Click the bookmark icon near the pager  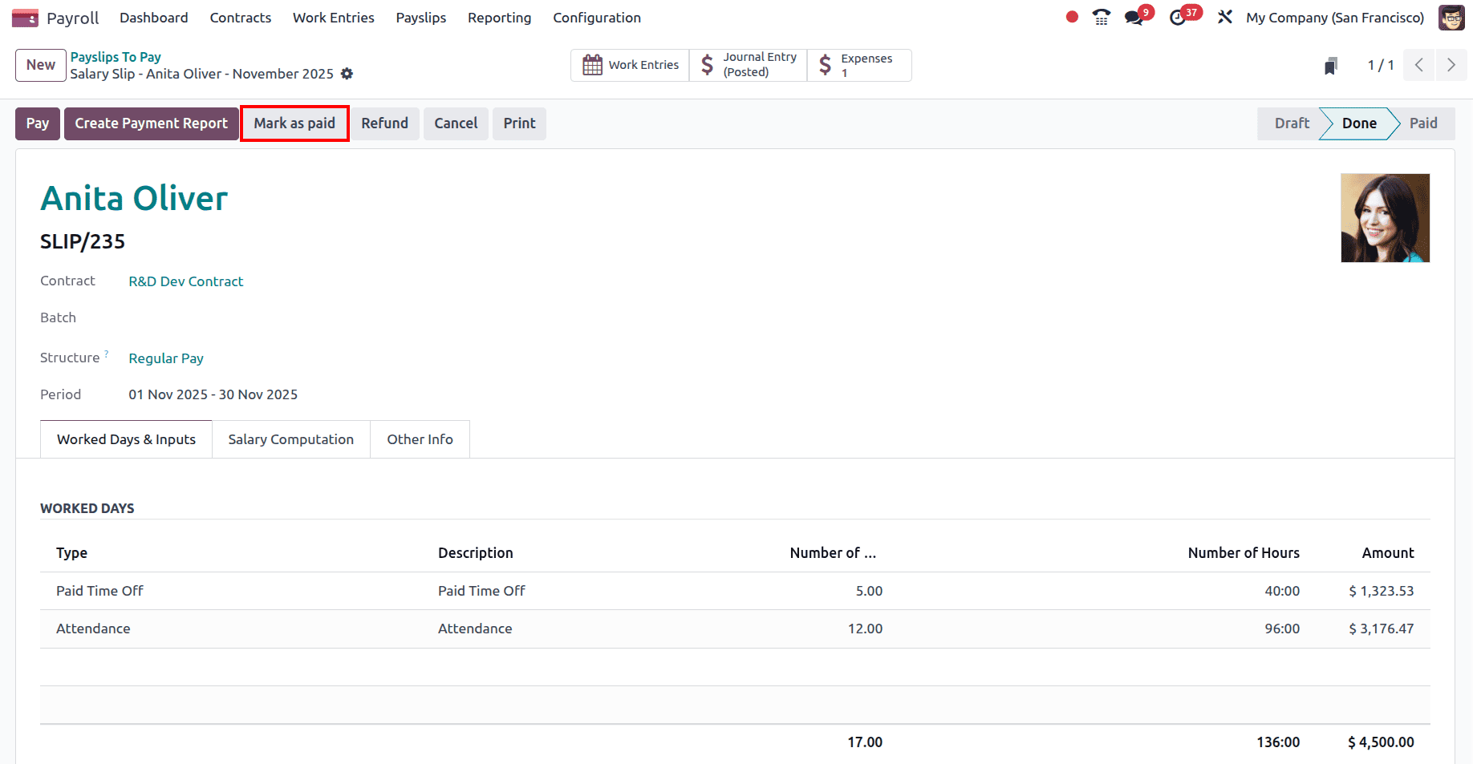1331,65
